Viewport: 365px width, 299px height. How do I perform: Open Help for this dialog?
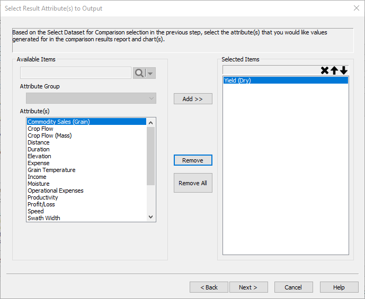coord(339,287)
